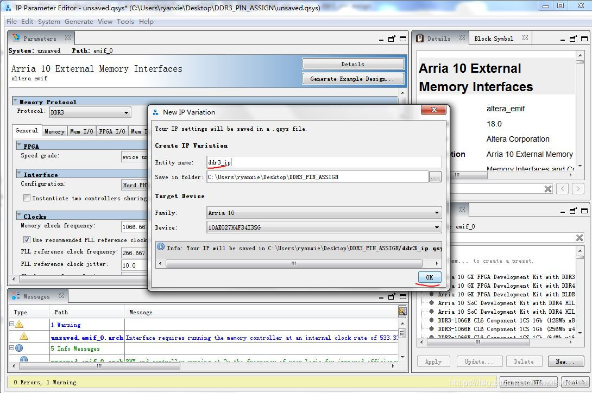Collapse the Memory Protocol section
The image size is (592, 393).
pos(15,101)
